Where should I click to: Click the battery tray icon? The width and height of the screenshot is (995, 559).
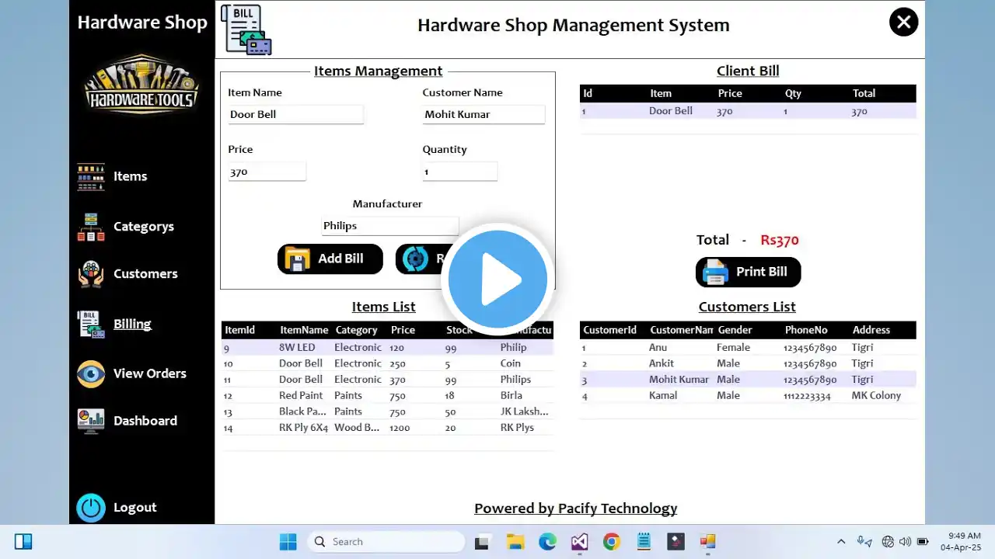(923, 541)
